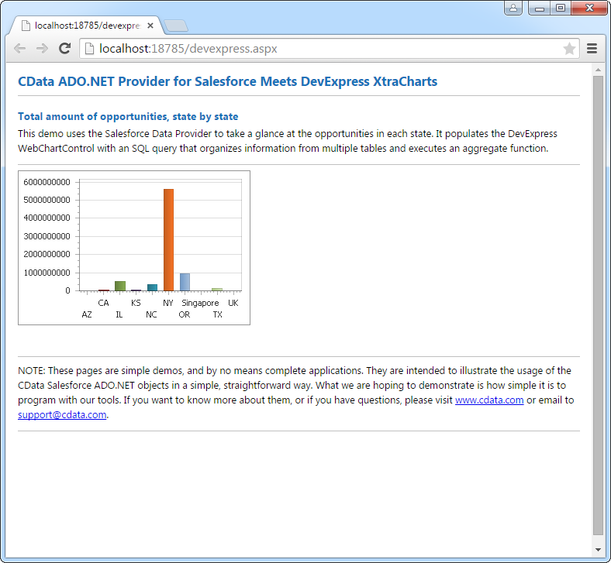Open the www.cdata.com link
Image resolution: width=611 pixels, height=563 pixels.
tap(488, 400)
